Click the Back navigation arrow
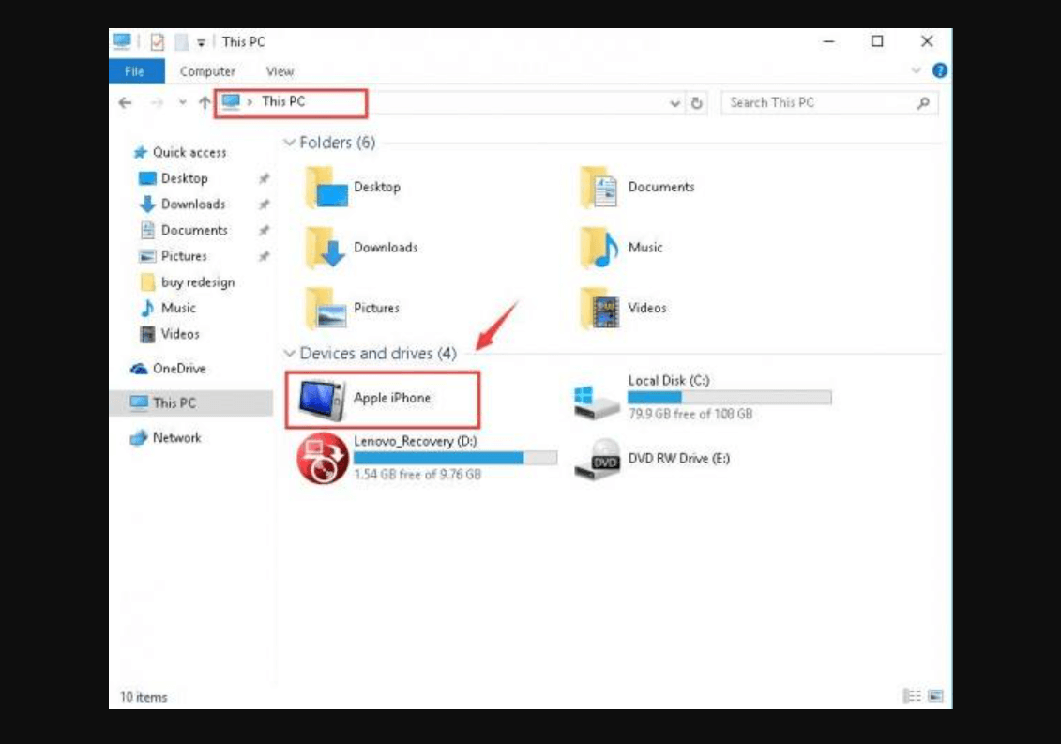Viewport: 1061px width, 744px height. 125,103
